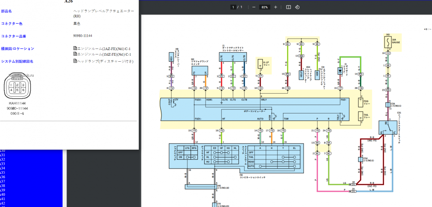Click the fit to page icon
Image resolution: width=432 pixels, height=207 pixels.
point(289,7)
